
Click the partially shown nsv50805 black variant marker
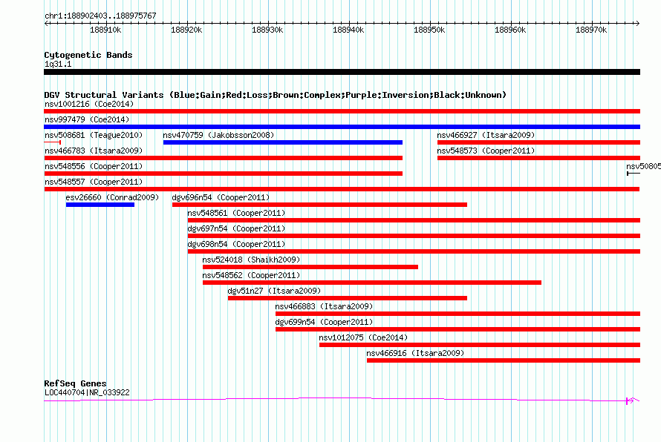click(634, 174)
